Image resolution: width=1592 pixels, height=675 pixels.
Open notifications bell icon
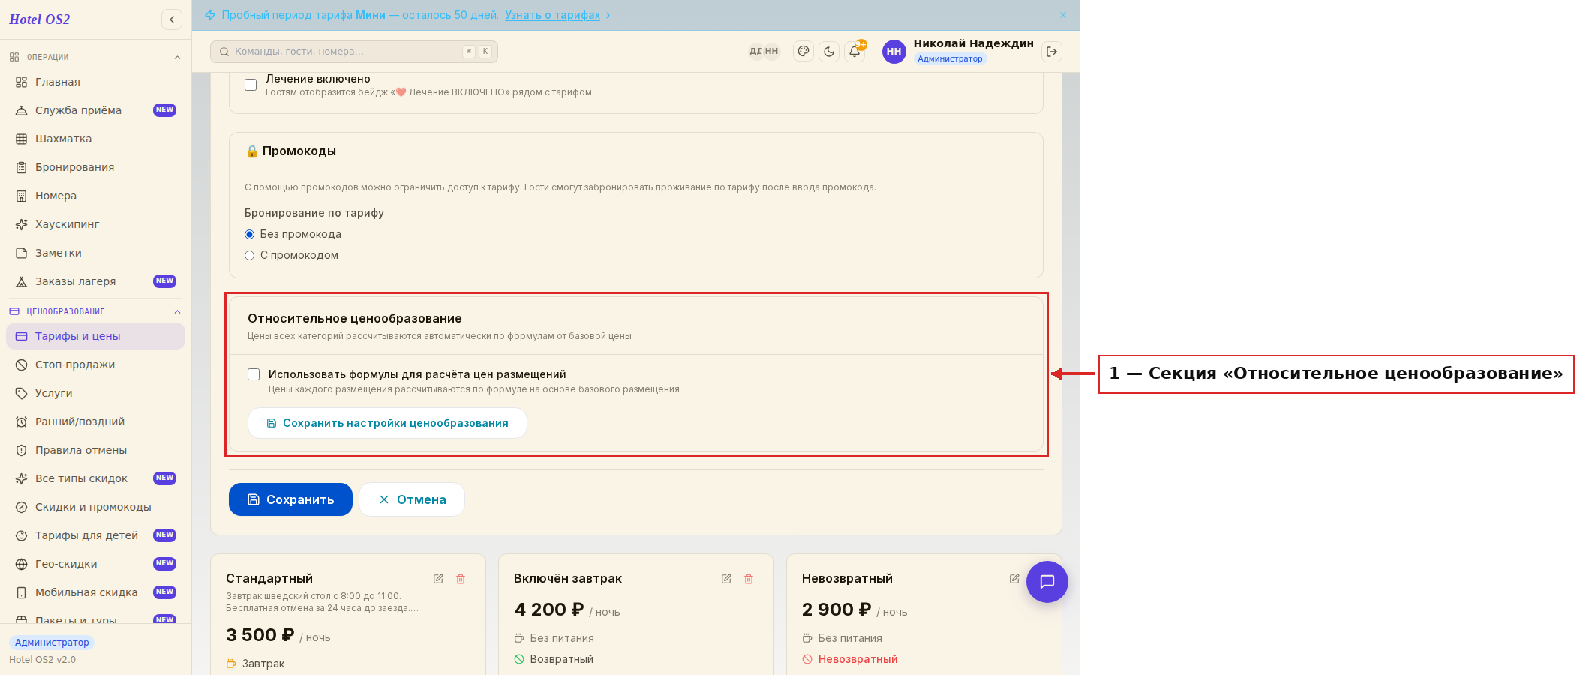point(855,52)
